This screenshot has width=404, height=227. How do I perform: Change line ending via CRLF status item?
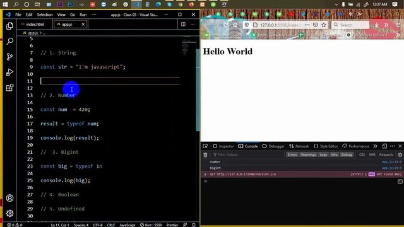[111, 225]
